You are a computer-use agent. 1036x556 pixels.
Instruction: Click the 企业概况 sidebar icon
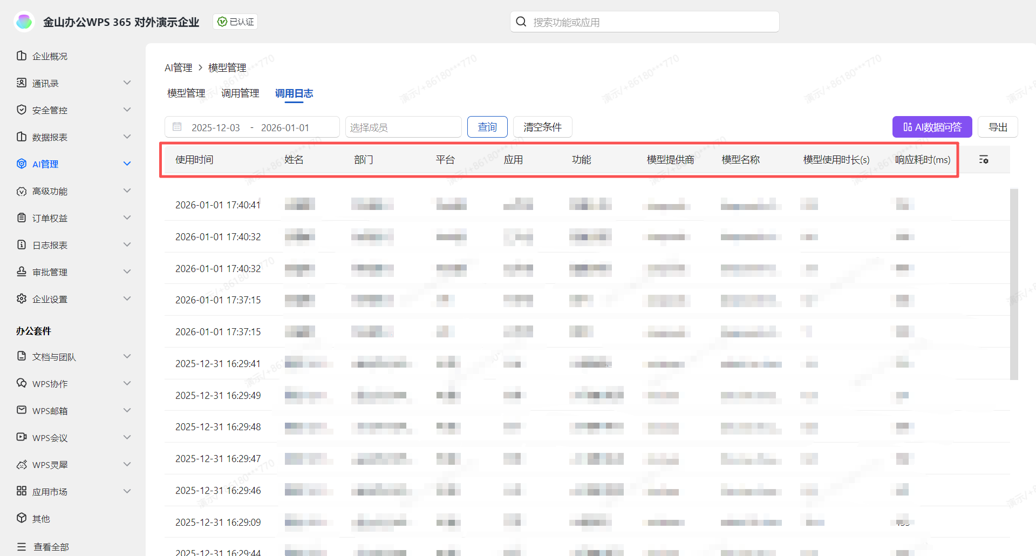pos(22,56)
